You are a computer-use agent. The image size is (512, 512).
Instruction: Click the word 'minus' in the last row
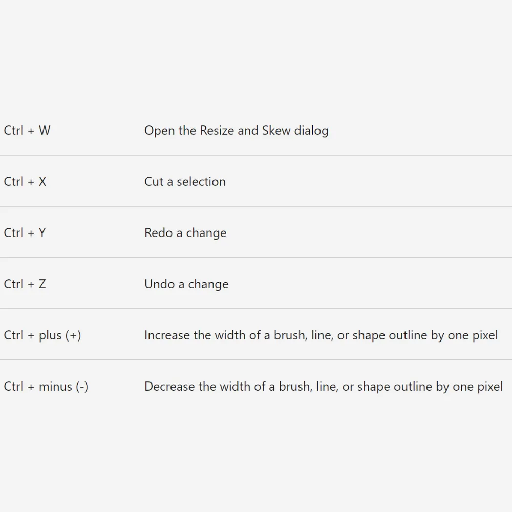click(x=55, y=387)
